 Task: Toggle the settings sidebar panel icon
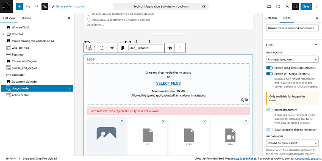(295, 6)
